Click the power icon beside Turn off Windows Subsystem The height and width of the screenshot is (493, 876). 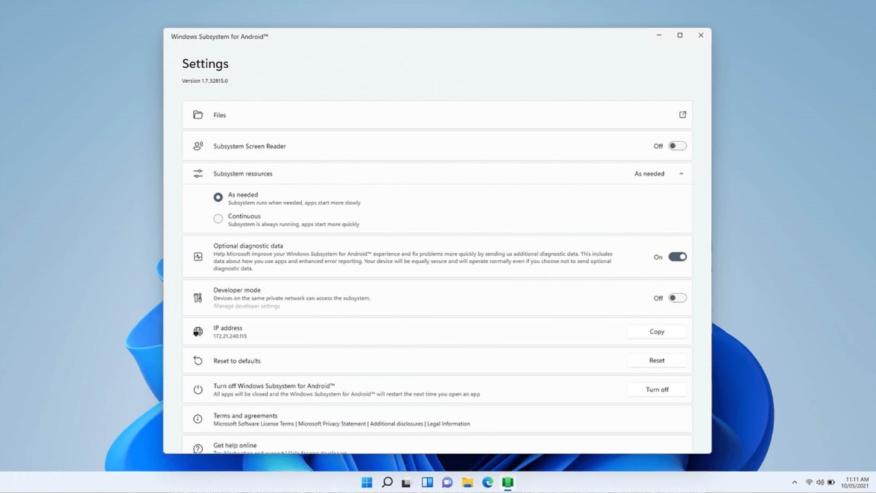(x=198, y=389)
